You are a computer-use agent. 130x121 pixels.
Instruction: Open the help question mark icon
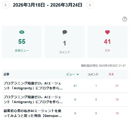pyautogui.click(x=125, y=19)
